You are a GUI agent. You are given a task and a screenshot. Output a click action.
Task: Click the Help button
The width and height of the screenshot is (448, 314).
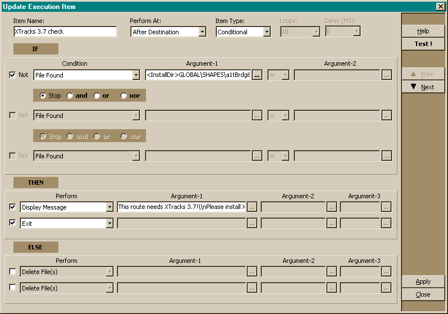(423, 31)
